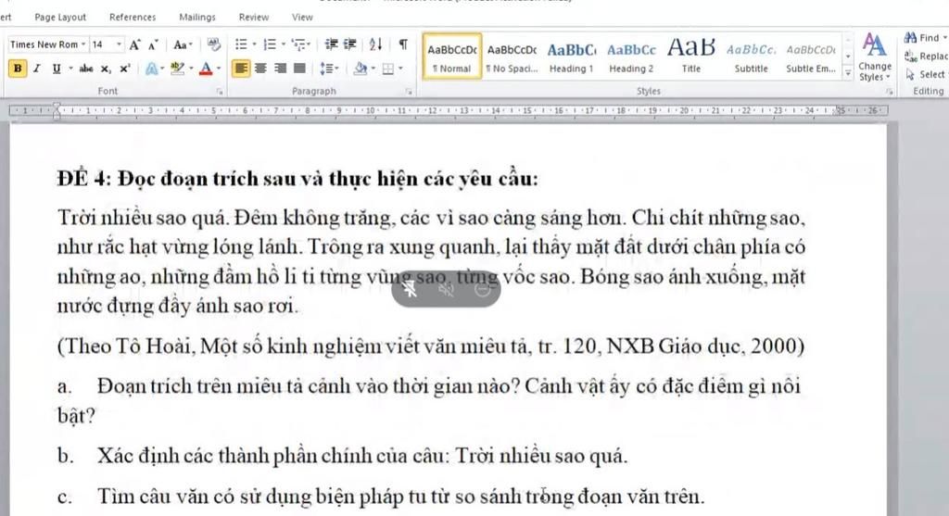Apply numbered list formatting

point(270,44)
